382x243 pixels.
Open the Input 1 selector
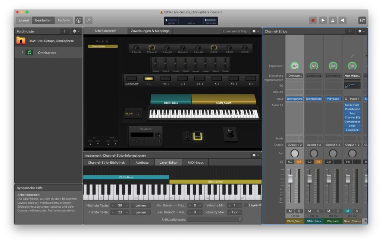click(354, 99)
